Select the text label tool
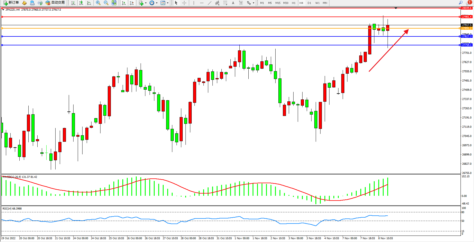The image size is (474, 242). pyautogui.click(x=241, y=3)
